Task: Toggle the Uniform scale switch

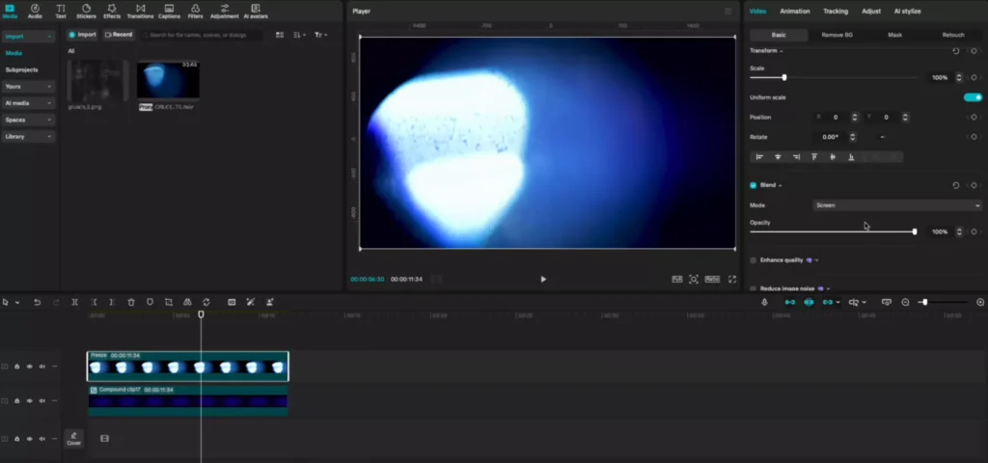Action: tap(973, 97)
